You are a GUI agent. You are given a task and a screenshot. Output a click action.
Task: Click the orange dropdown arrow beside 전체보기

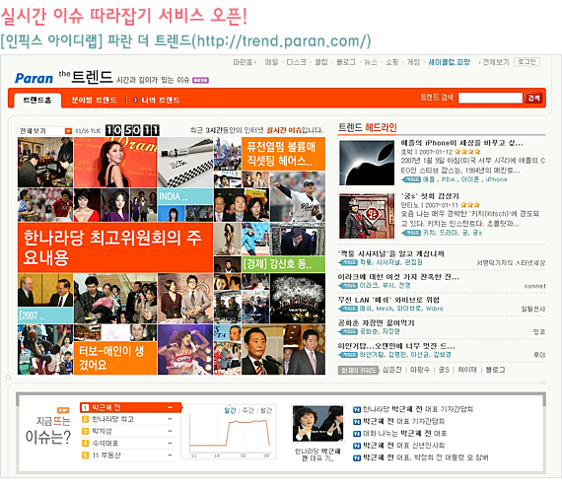point(68,131)
